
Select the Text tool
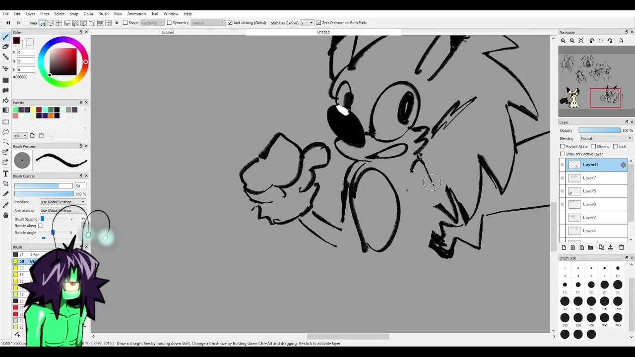tap(5, 174)
